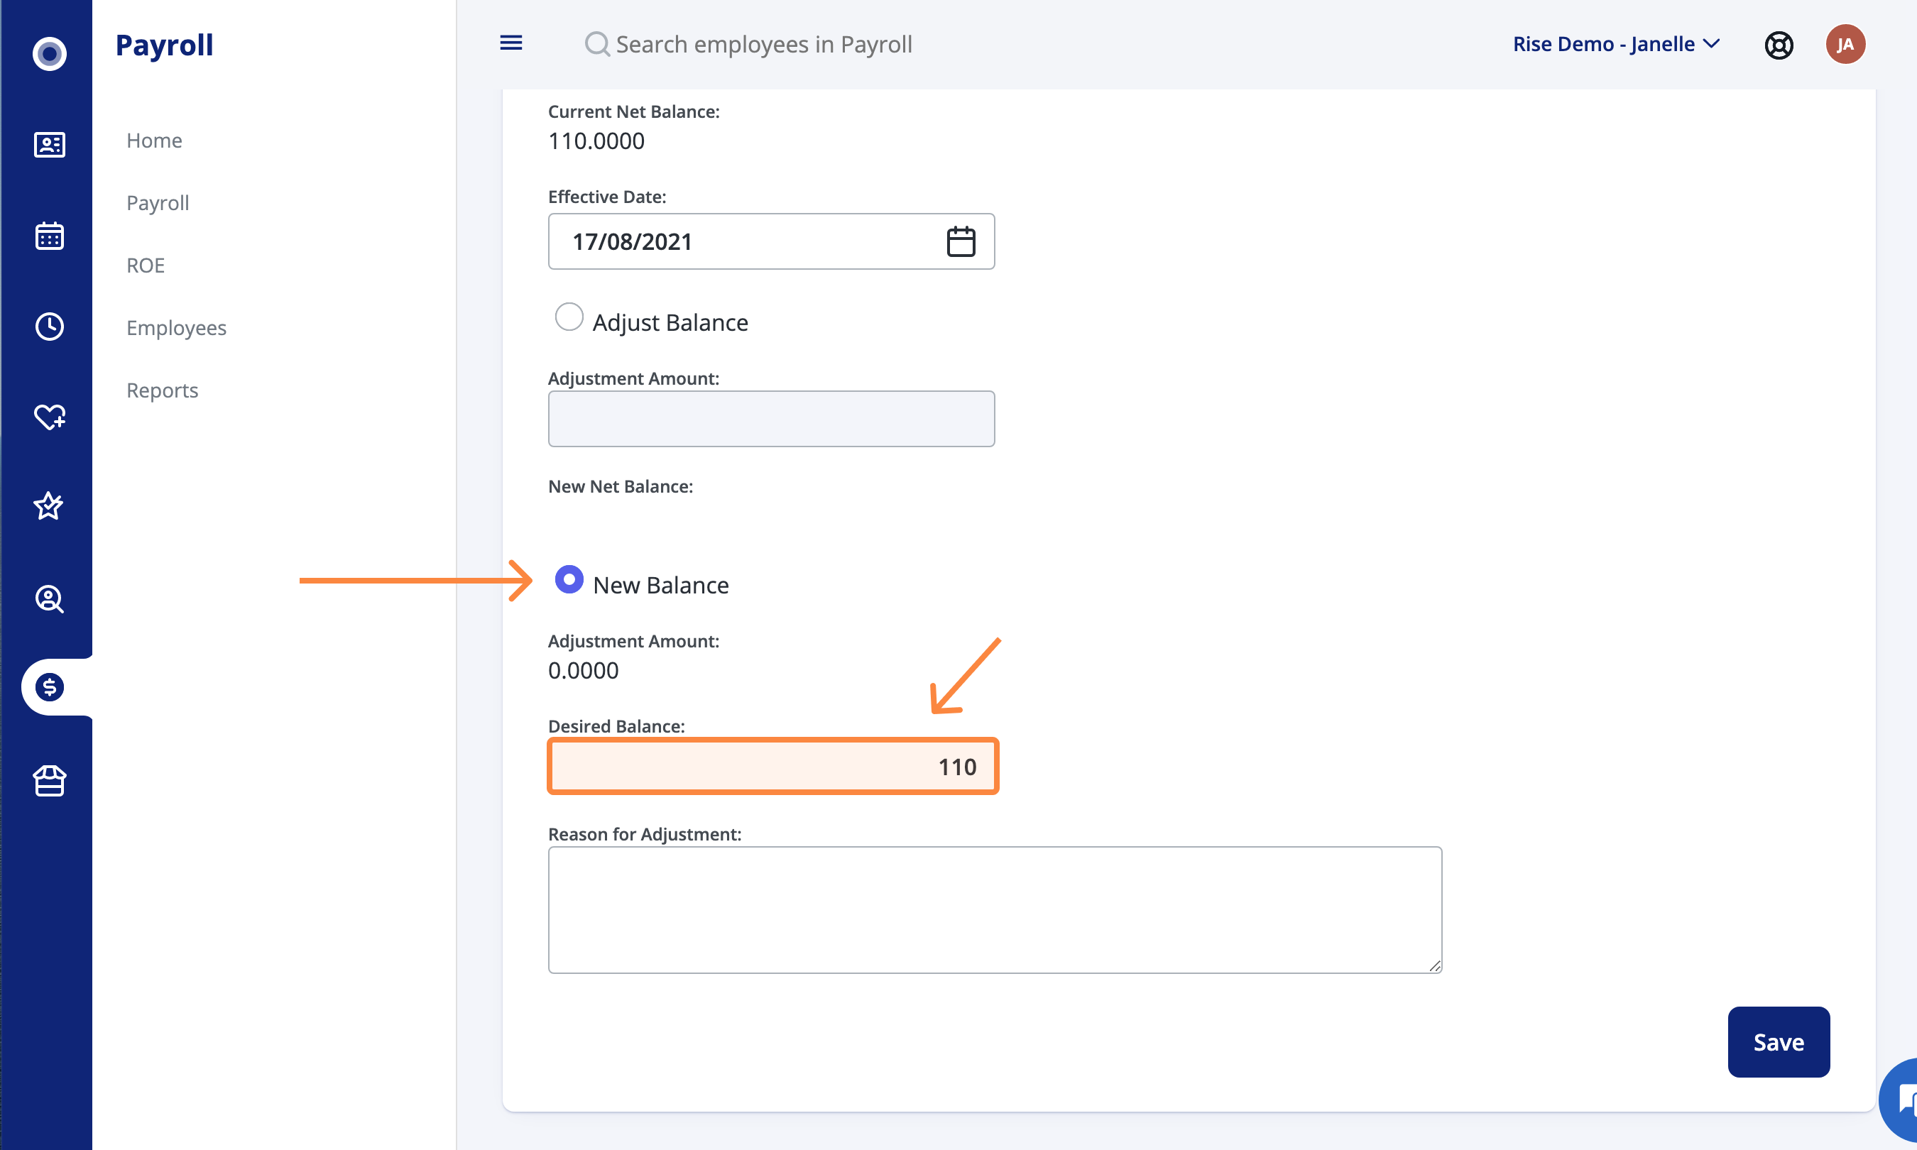Open the employee profile card icon
The image size is (1917, 1150).
[50, 145]
